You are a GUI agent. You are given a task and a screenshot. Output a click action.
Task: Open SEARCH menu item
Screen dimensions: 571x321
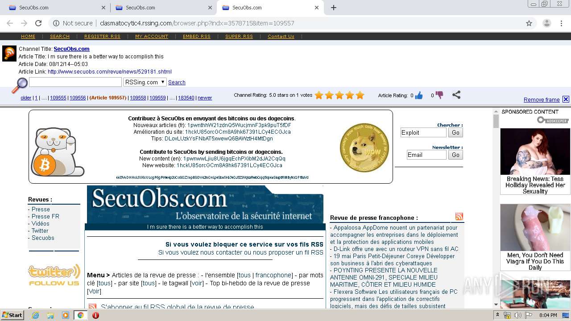point(60,37)
